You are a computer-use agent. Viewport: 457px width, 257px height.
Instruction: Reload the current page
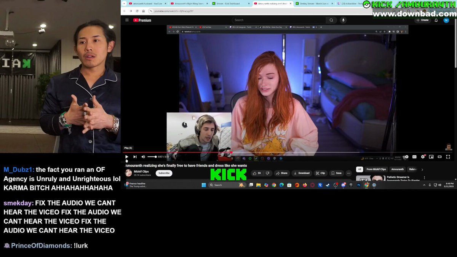pos(137,11)
